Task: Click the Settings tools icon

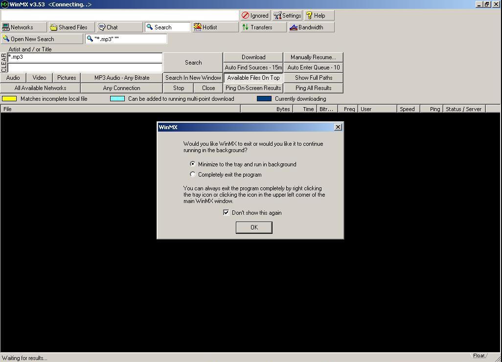Action: click(x=277, y=15)
